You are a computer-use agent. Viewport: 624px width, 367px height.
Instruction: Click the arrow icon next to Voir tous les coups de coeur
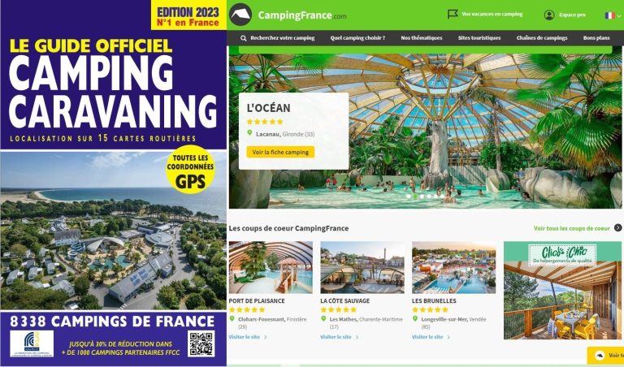pyautogui.click(x=617, y=228)
